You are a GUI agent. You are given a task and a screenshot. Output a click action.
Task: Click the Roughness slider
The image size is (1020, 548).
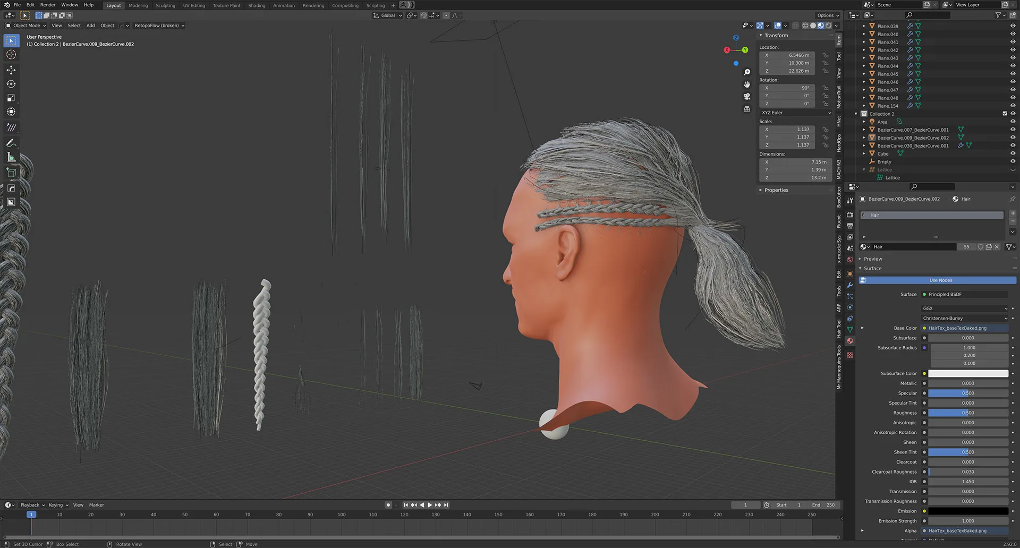(x=967, y=413)
